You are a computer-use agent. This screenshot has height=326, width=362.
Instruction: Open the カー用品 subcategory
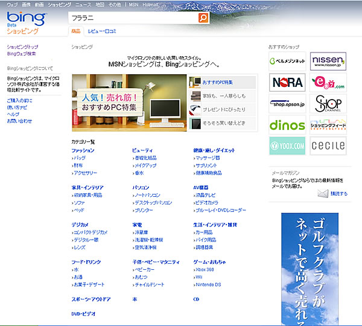point(204,232)
